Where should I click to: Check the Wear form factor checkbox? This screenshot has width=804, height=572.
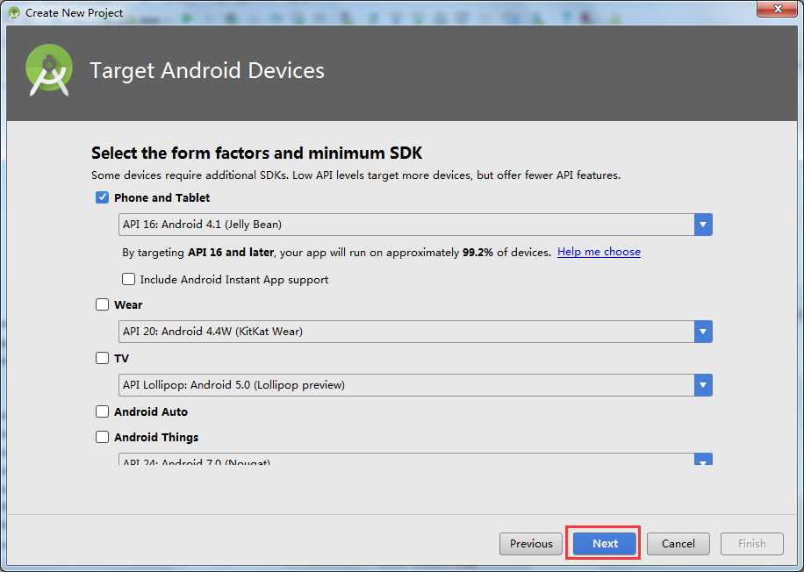[x=102, y=304]
